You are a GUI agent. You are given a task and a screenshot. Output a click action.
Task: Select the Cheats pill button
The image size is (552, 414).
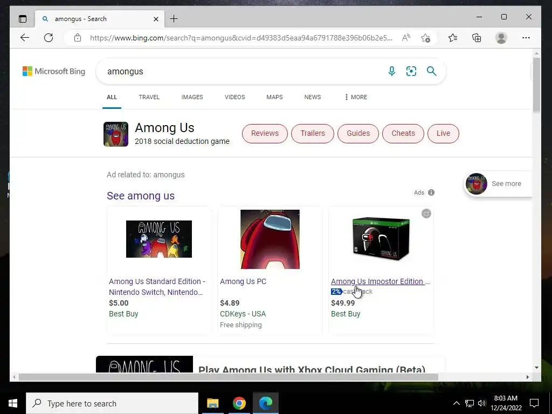click(x=403, y=134)
